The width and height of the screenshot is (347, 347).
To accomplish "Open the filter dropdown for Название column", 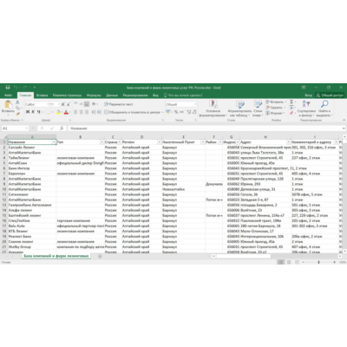I will (x=54, y=142).
